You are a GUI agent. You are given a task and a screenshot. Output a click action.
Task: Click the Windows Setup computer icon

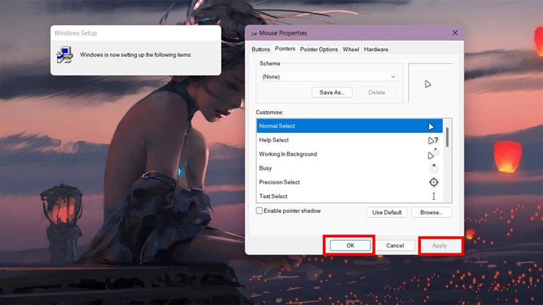coord(64,55)
